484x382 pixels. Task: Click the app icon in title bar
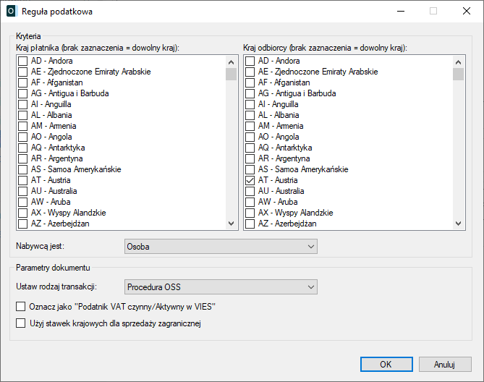(x=11, y=12)
